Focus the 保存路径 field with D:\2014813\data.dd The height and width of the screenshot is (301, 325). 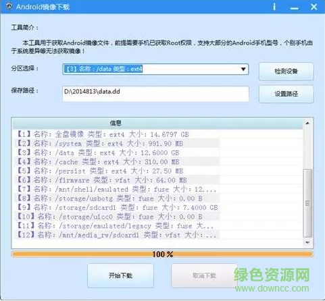click(x=155, y=94)
